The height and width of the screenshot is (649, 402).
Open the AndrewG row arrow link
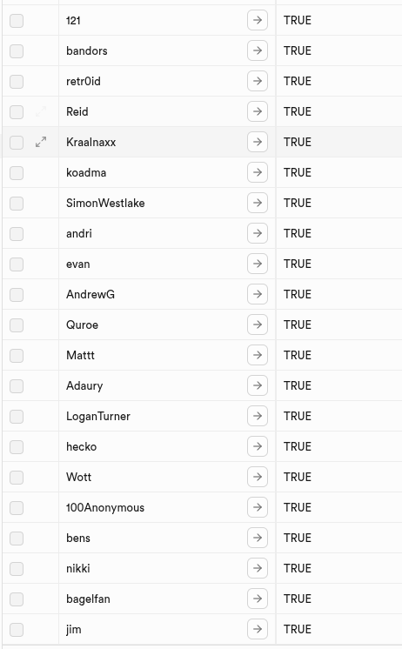click(x=257, y=294)
